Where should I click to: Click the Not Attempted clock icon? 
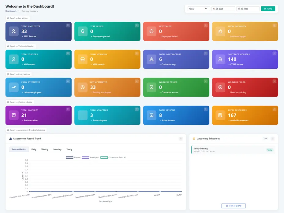click(83, 87)
